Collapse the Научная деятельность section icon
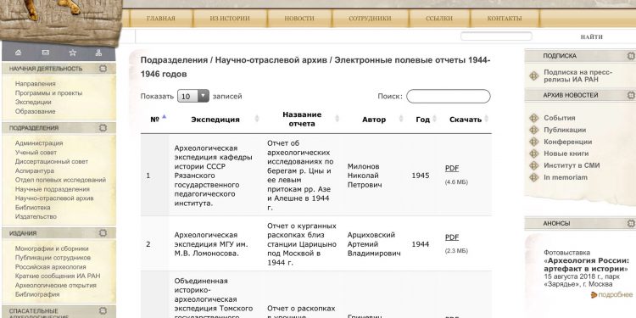Image resolution: width=636 pixels, height=318 pixels. click(x=103, y=69)
